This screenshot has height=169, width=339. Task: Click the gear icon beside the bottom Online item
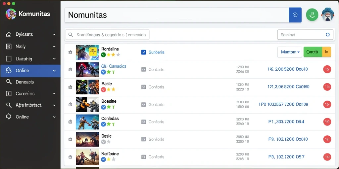click(9, 117)
